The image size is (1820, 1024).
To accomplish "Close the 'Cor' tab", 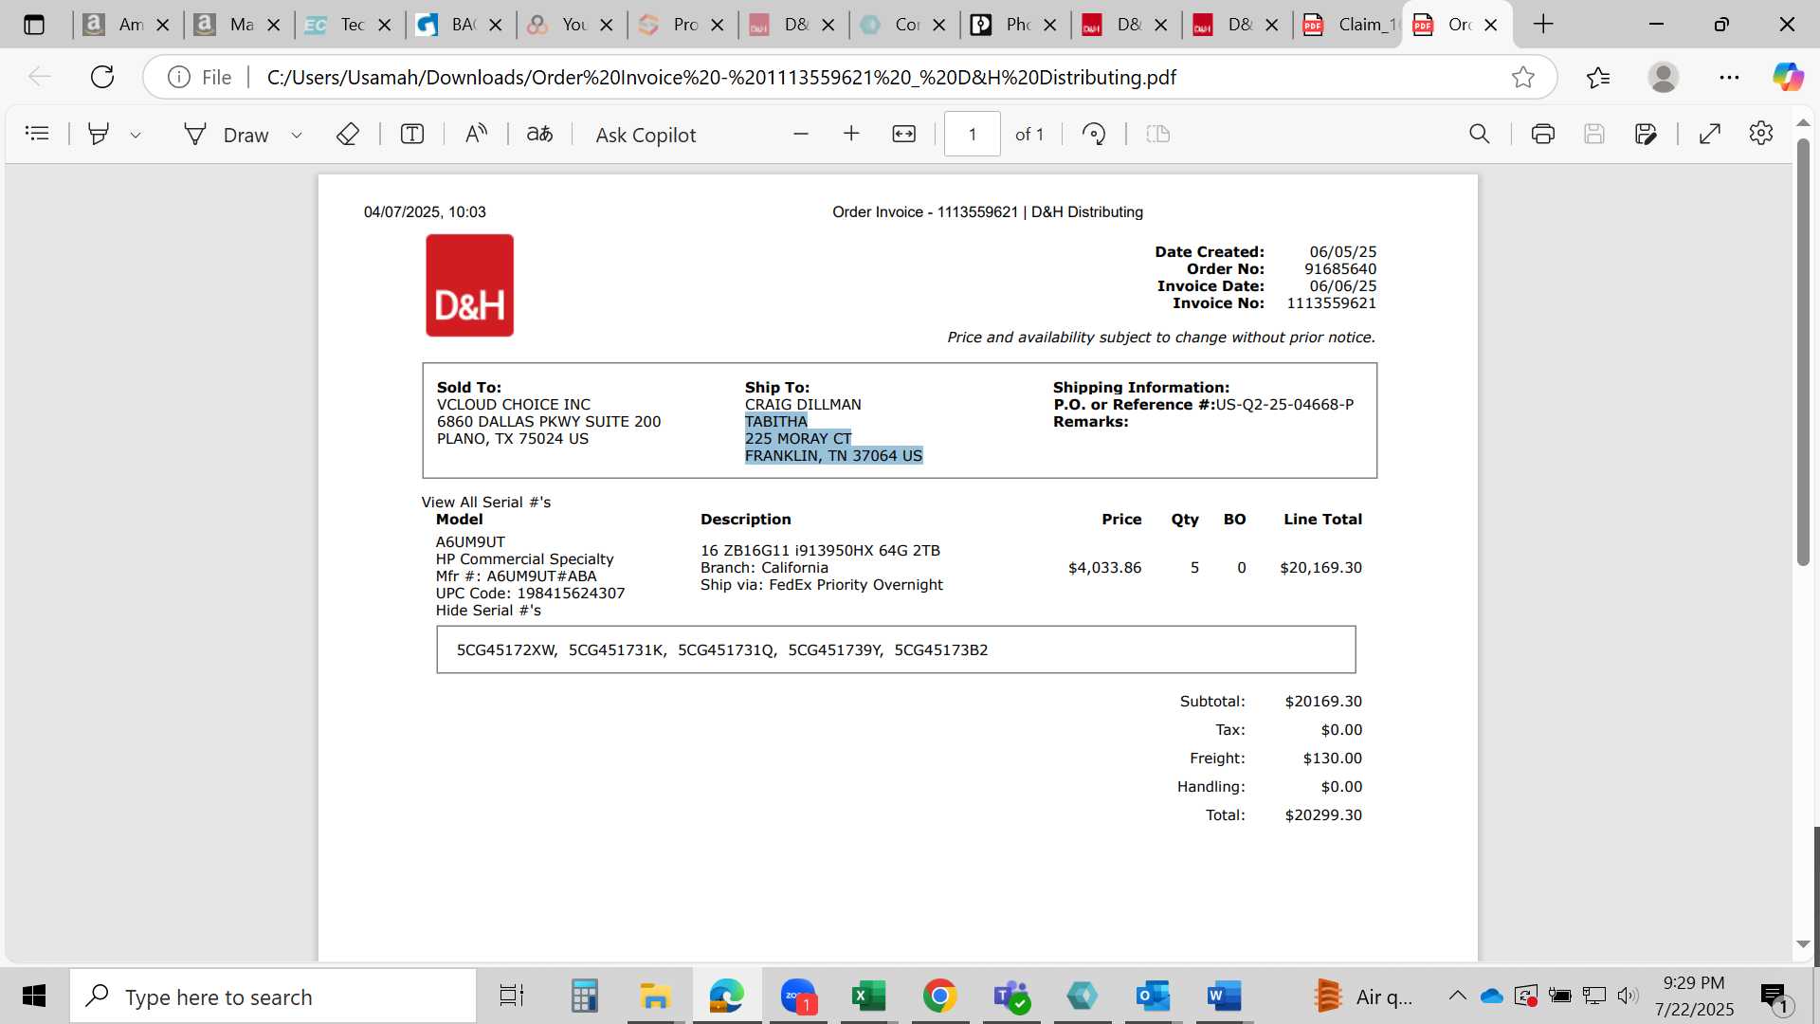I will point(939,25).
